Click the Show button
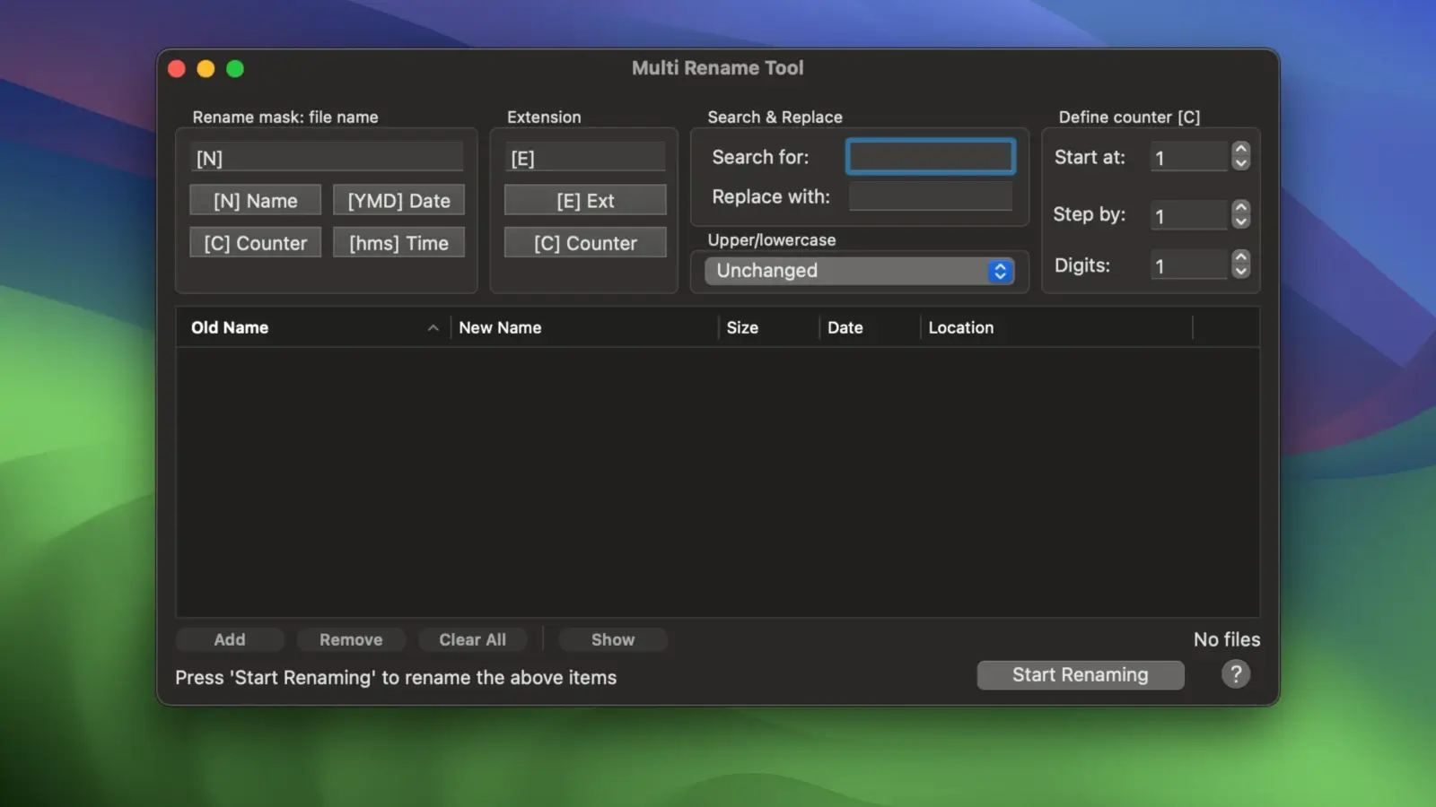 pos(612,639)
